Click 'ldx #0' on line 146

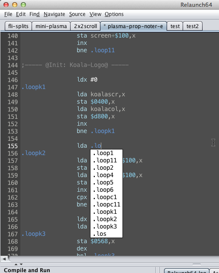[x=87, y=80]
